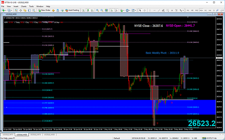This screenshot has width=225, height=140.
Task: Click the blue person icon beside MetaEditor
Action: 58,10
